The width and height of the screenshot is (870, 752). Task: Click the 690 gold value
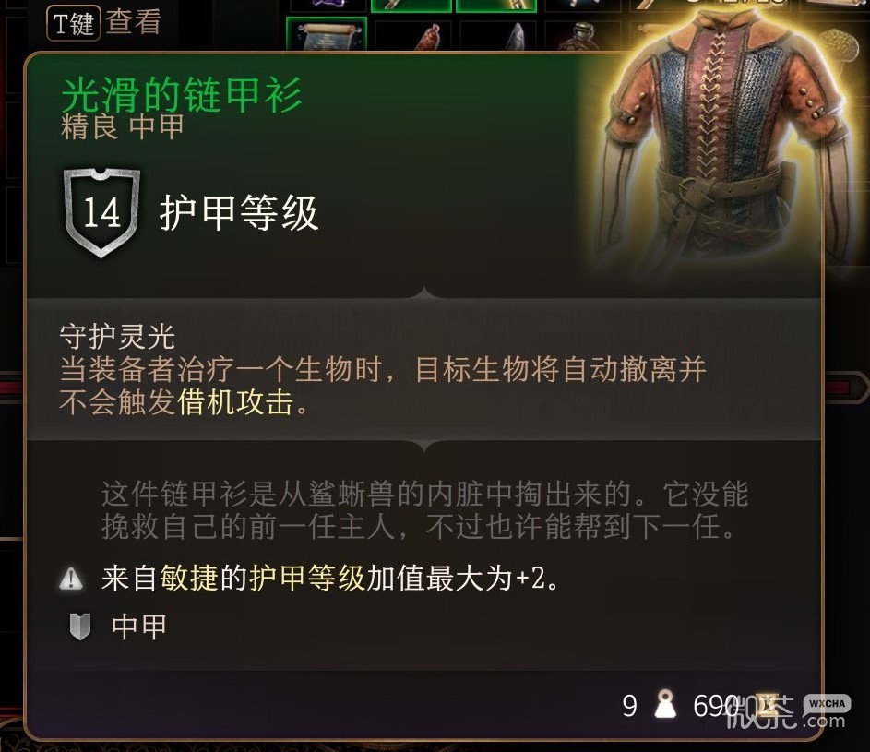tap(717, 705)
